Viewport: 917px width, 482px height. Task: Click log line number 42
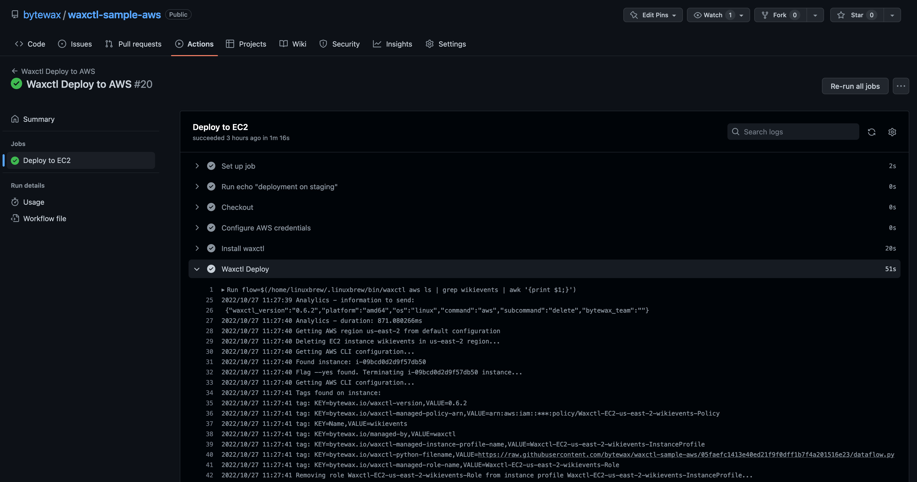pos(209,475)
